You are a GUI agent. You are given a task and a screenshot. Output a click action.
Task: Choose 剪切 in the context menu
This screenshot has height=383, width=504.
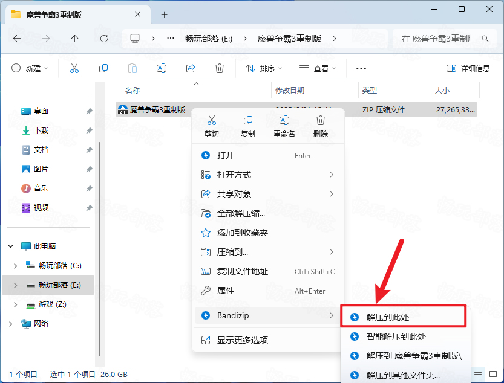click(212, 126)
